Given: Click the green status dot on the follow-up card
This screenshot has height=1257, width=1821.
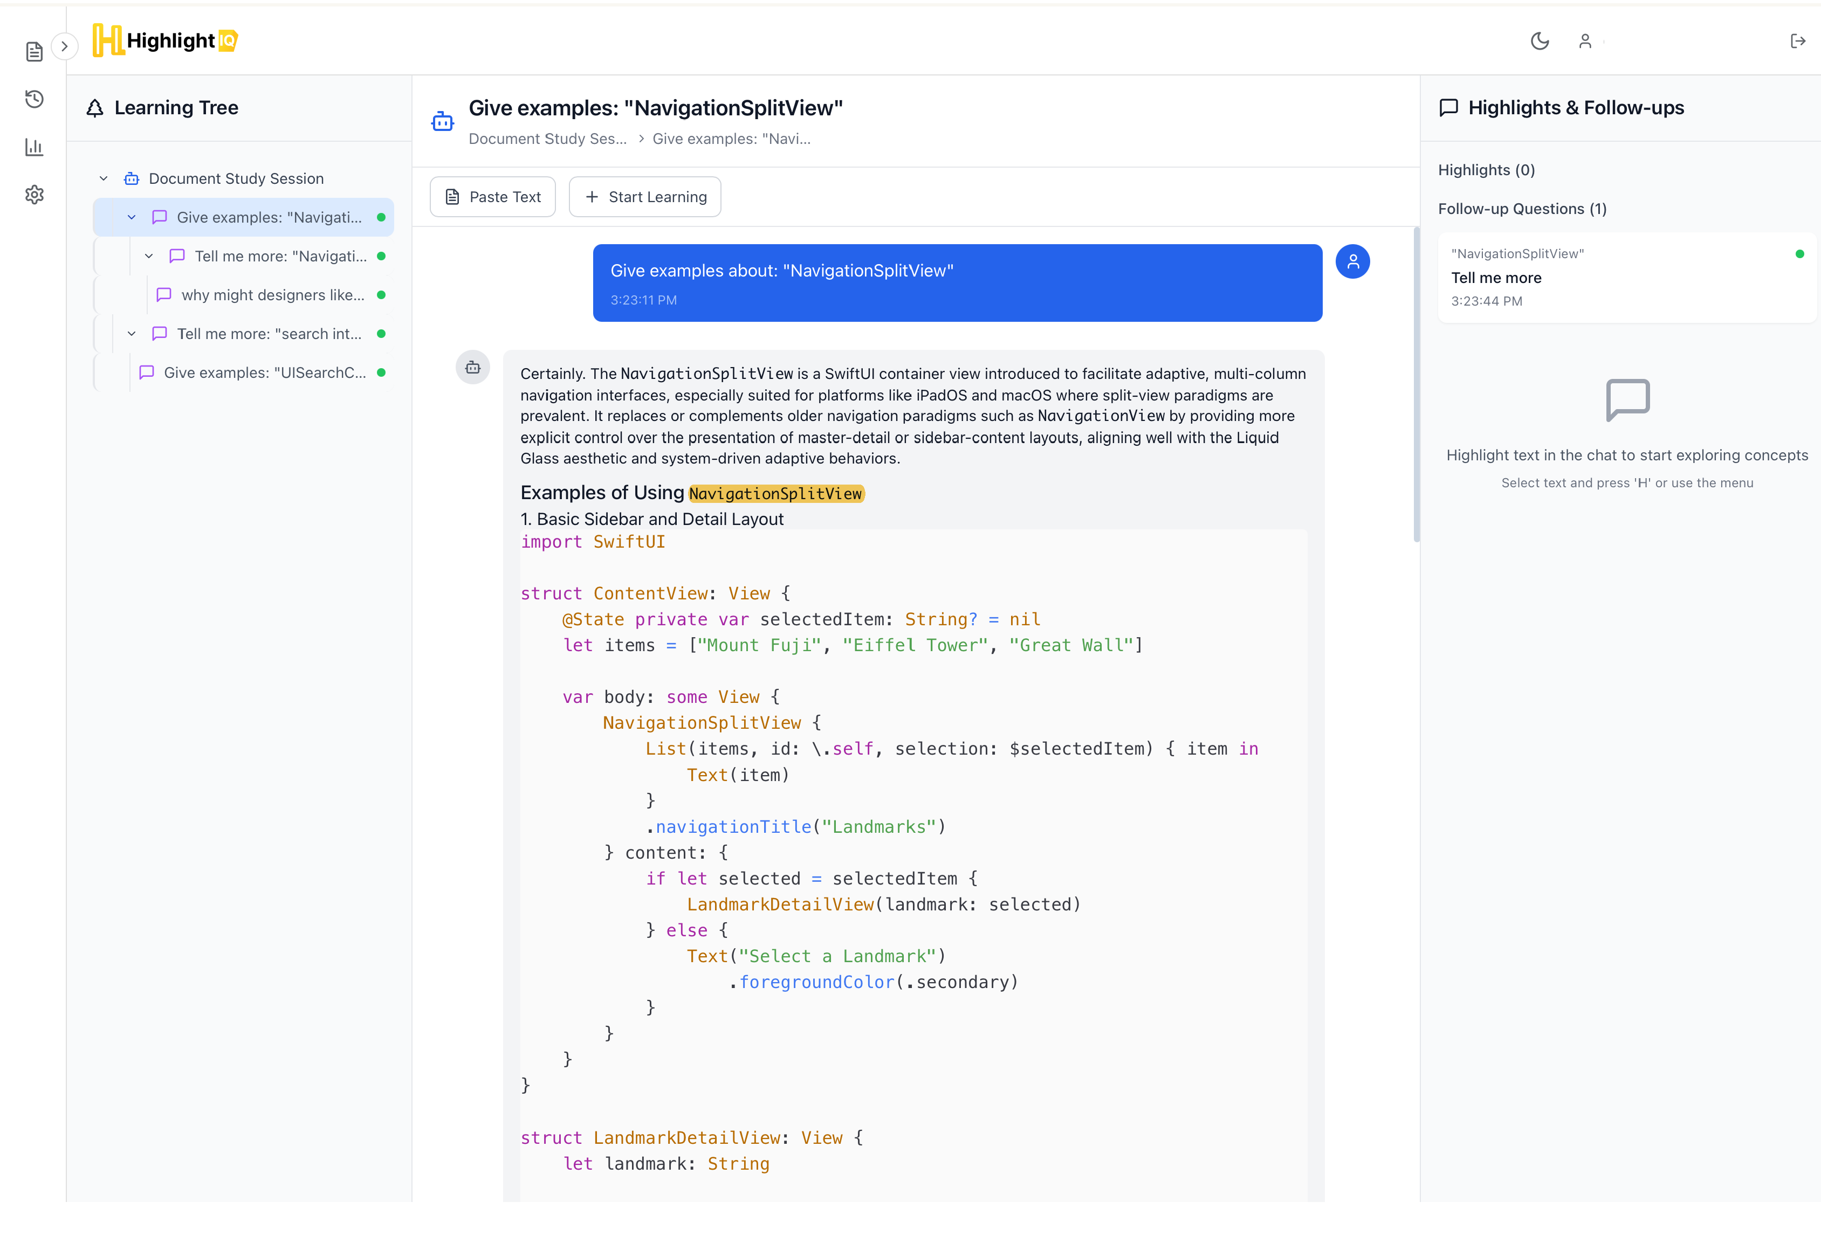Looking at the screenshot, I should pyautogui.click(x=1800, y=253).
